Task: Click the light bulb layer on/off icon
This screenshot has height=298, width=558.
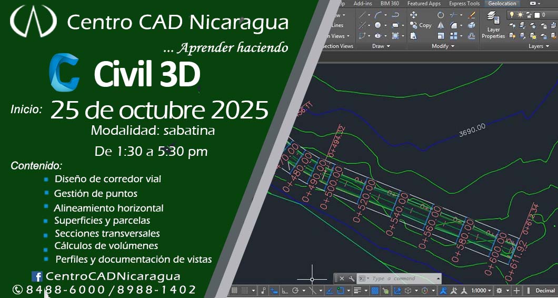Action: pyautogui.click(x=512, y=15)
